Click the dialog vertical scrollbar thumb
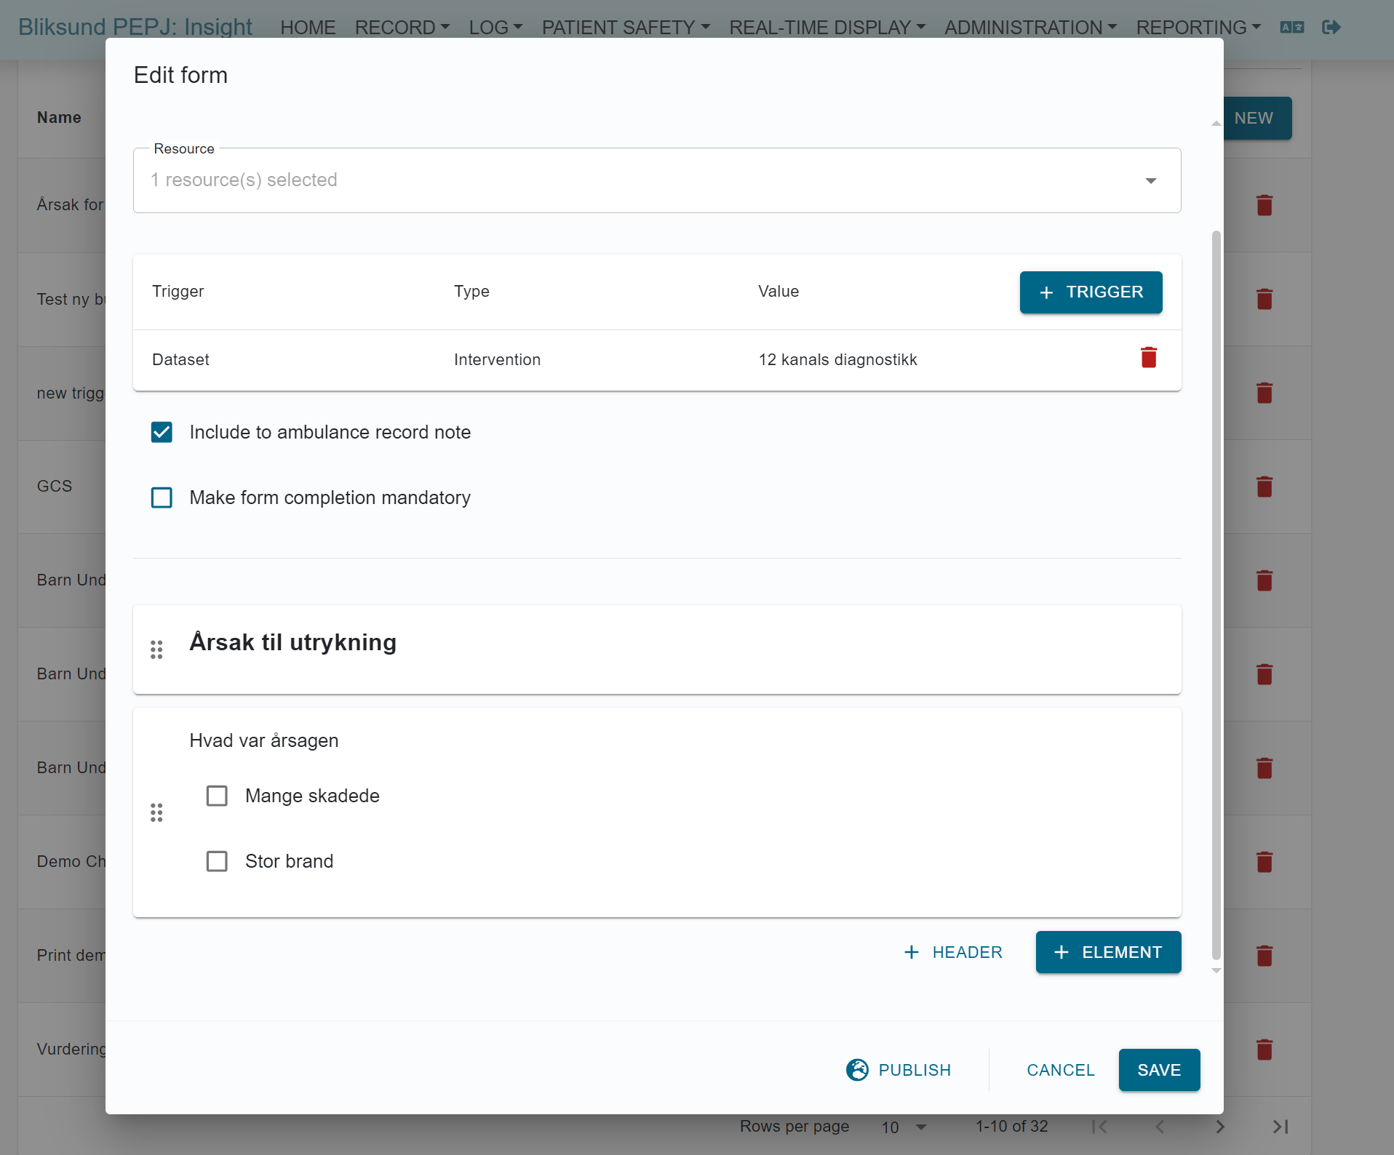The height and width of the screenshot is (1155, 1394). (1216, 595)
